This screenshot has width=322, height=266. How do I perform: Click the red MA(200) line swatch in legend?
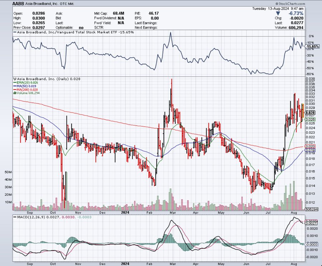pos(15,90)
